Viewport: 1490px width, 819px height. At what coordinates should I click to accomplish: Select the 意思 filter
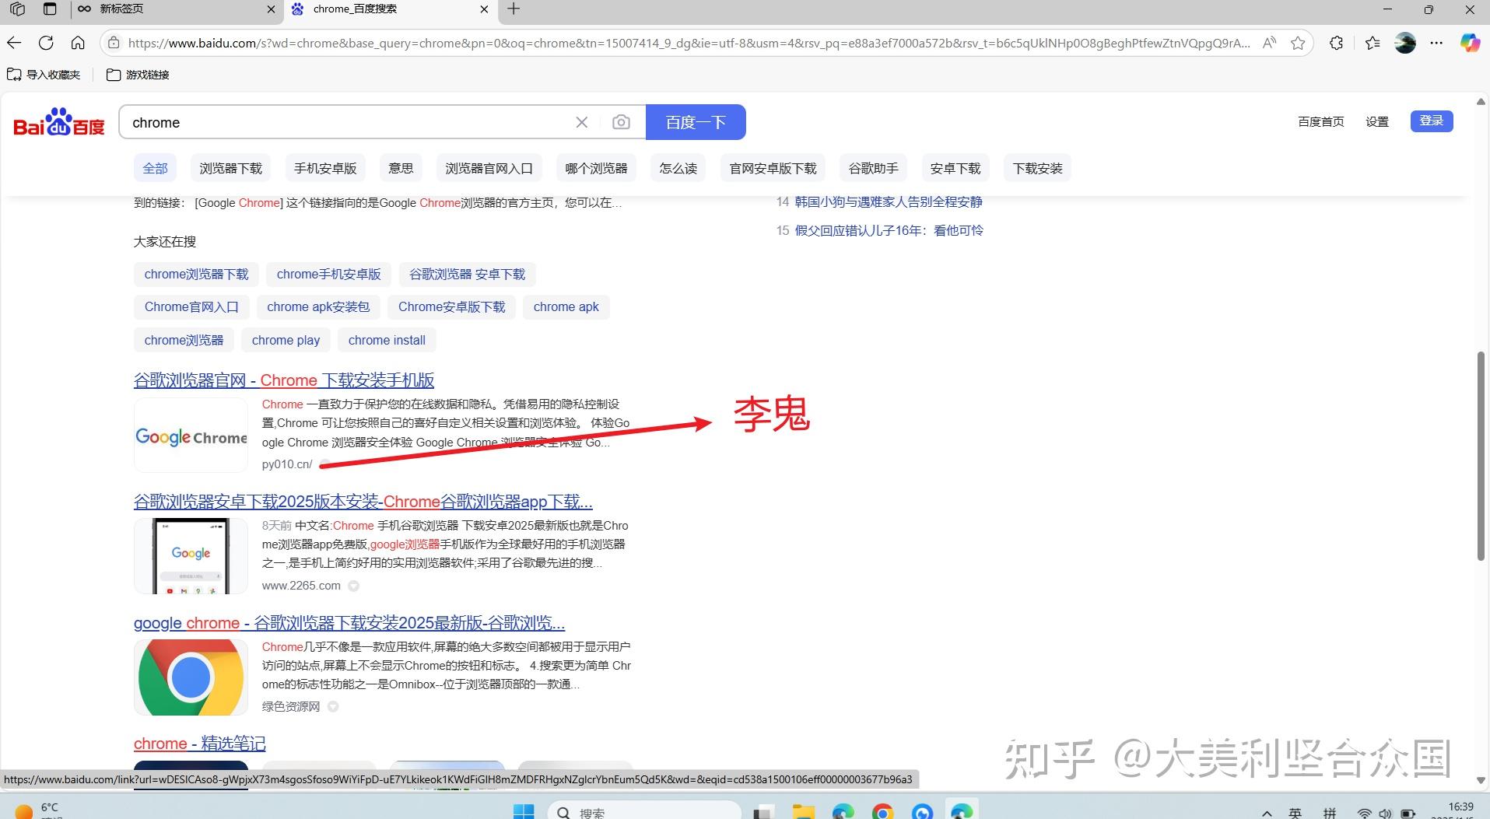tap(401, 168)
